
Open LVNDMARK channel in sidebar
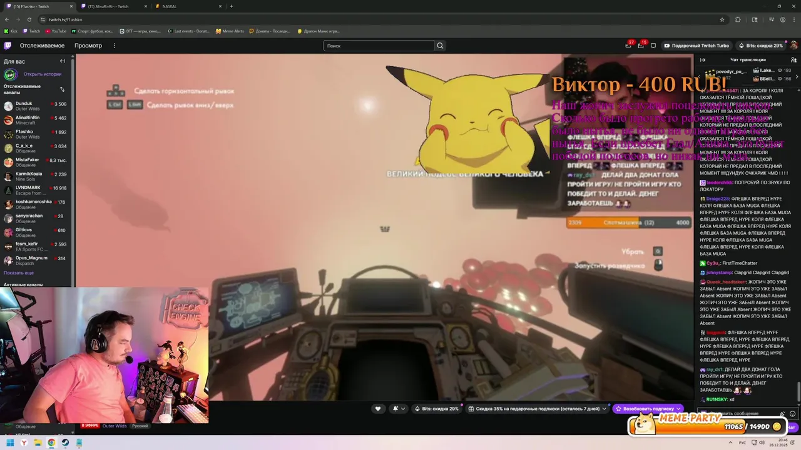(36, 191)
